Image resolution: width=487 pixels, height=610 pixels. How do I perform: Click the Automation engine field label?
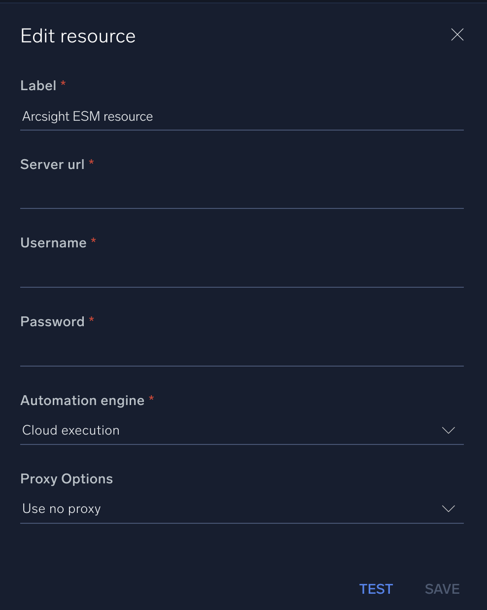tap(82, 400)
